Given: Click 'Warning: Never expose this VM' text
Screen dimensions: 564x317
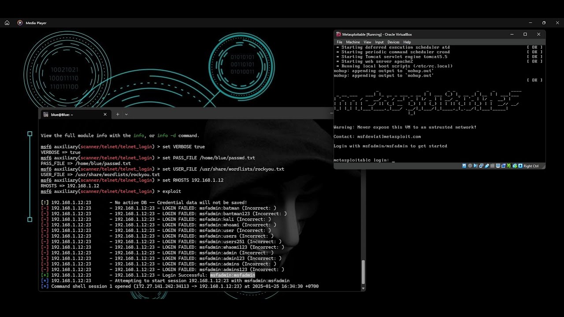Looking at the screenshot, I should [405, 127].
